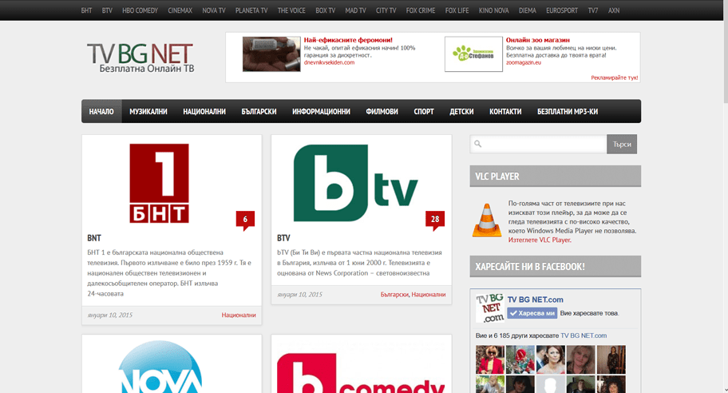Toggle the Facebook 'Харесва ми' like button
This screenshot has width=728, height=393.
tap(532, 313)
